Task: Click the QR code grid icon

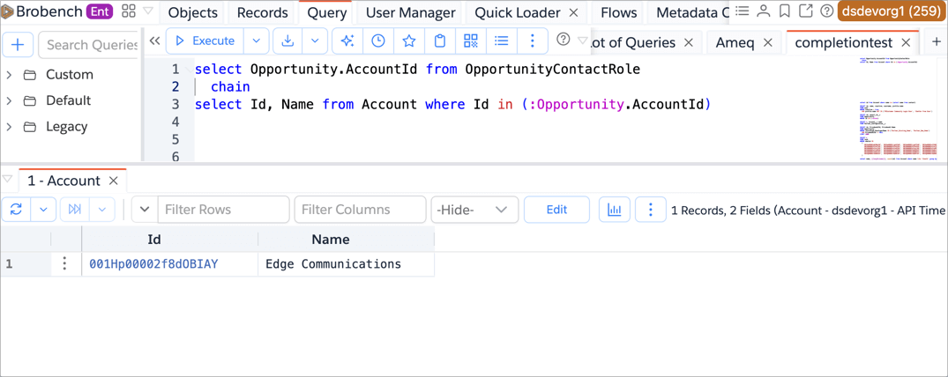Action: [x=471, y=41]
